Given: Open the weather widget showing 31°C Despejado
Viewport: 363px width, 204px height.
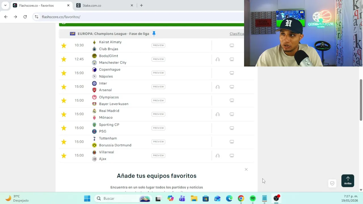Looking at the screenshot, I should pyautogui.click(x=17, y=198).
